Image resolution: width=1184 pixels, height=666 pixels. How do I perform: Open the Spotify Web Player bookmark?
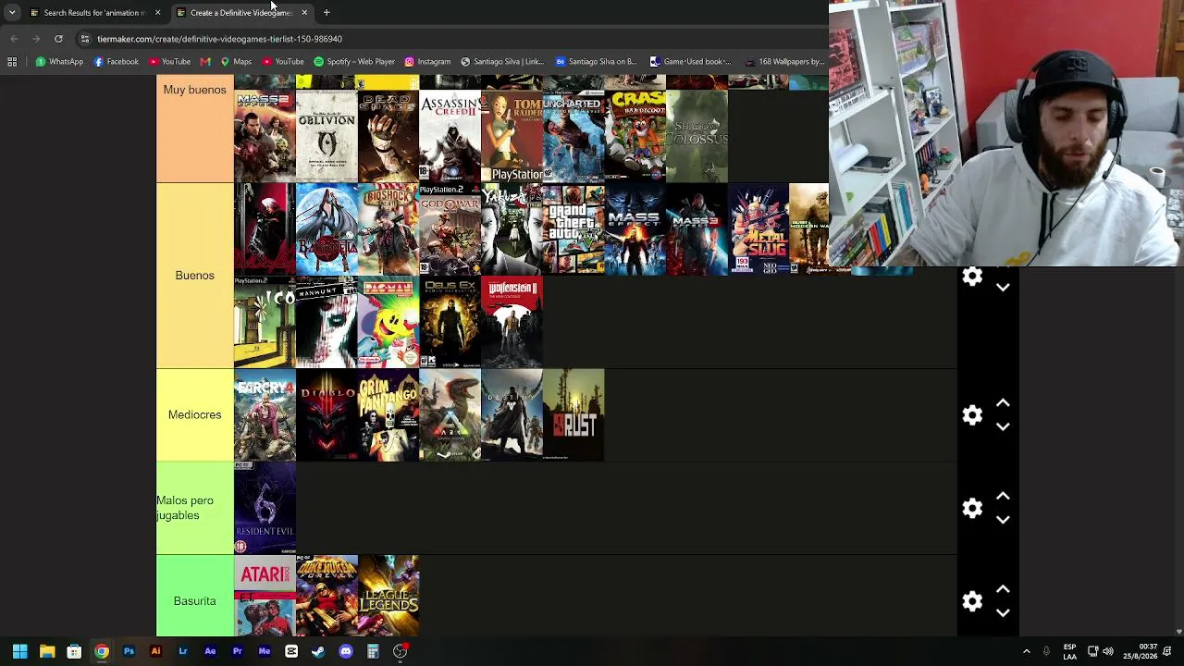[354, 62]
